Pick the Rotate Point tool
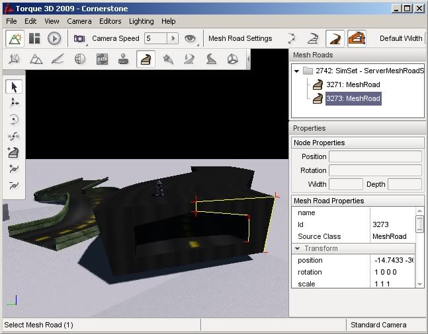The height and width of the screenshot is (334, 428). [x=15, y=119]
